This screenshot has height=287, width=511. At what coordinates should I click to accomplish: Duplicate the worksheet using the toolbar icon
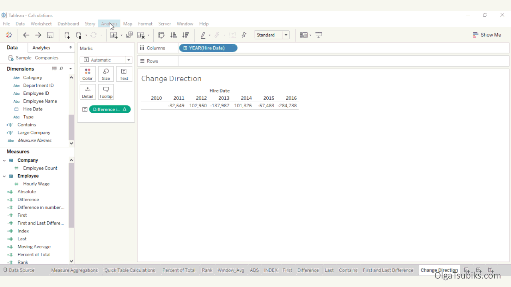[129, 35]
